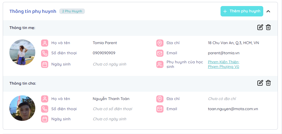Viewport: 282px width, 134px height.
Task: Click the students group icon for mother
Action: point(160,65)
